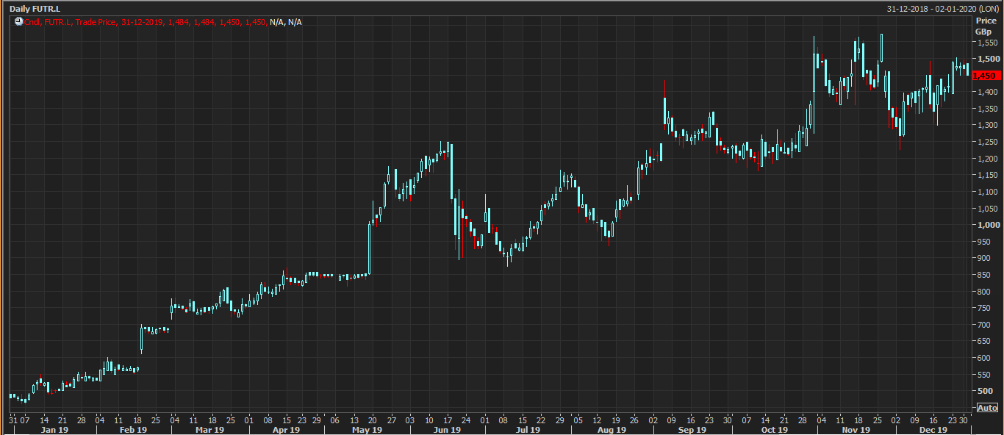Viewport: 1004px width, 435px height.
Task: Click the GBp currency label
Action: coord(983,32)
